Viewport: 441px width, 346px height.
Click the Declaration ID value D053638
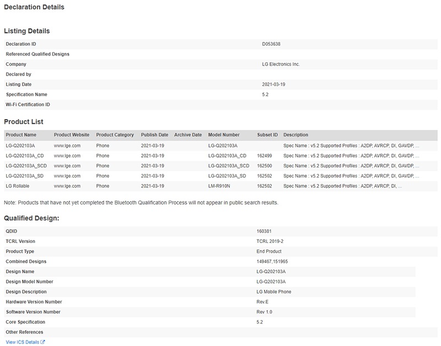(x=271, y=44)
